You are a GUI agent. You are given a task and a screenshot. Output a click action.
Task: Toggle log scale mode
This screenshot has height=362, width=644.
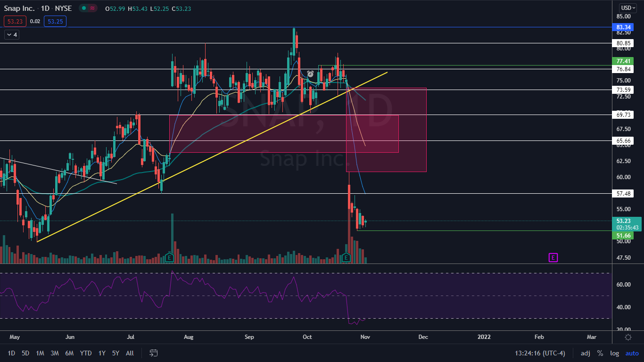click(614, 353)
